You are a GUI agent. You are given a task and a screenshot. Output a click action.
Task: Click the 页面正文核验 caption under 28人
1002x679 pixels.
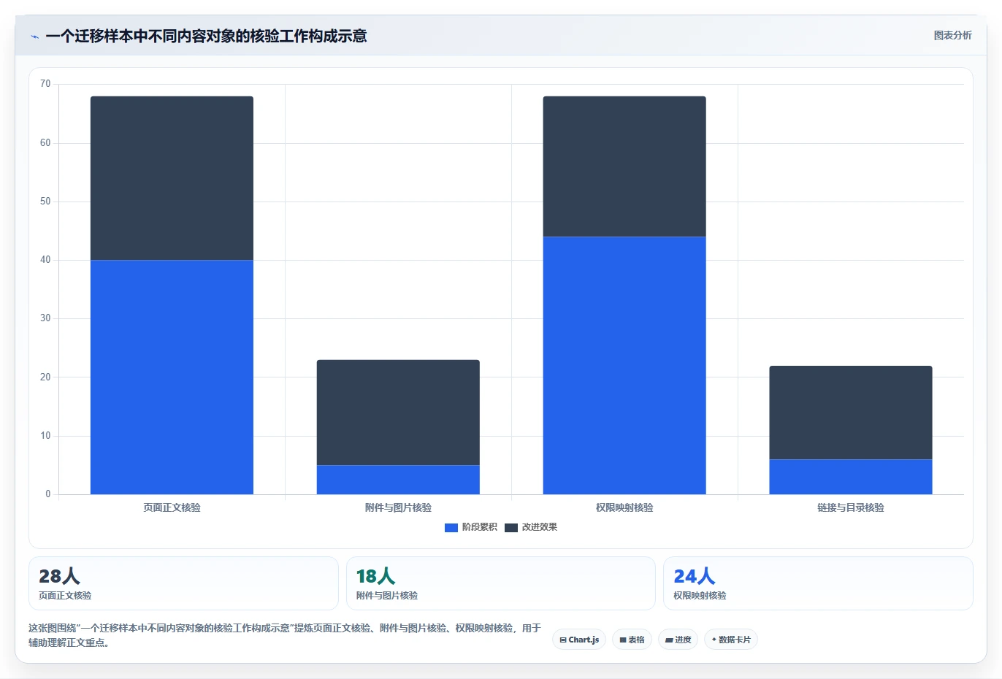click(x=65, y=596)
